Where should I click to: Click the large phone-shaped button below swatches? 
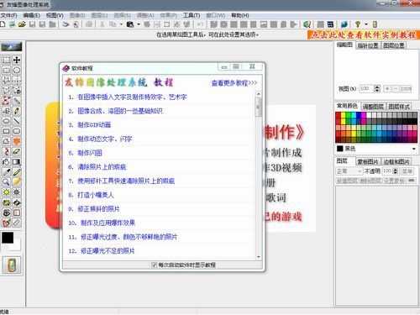[12, 265]
